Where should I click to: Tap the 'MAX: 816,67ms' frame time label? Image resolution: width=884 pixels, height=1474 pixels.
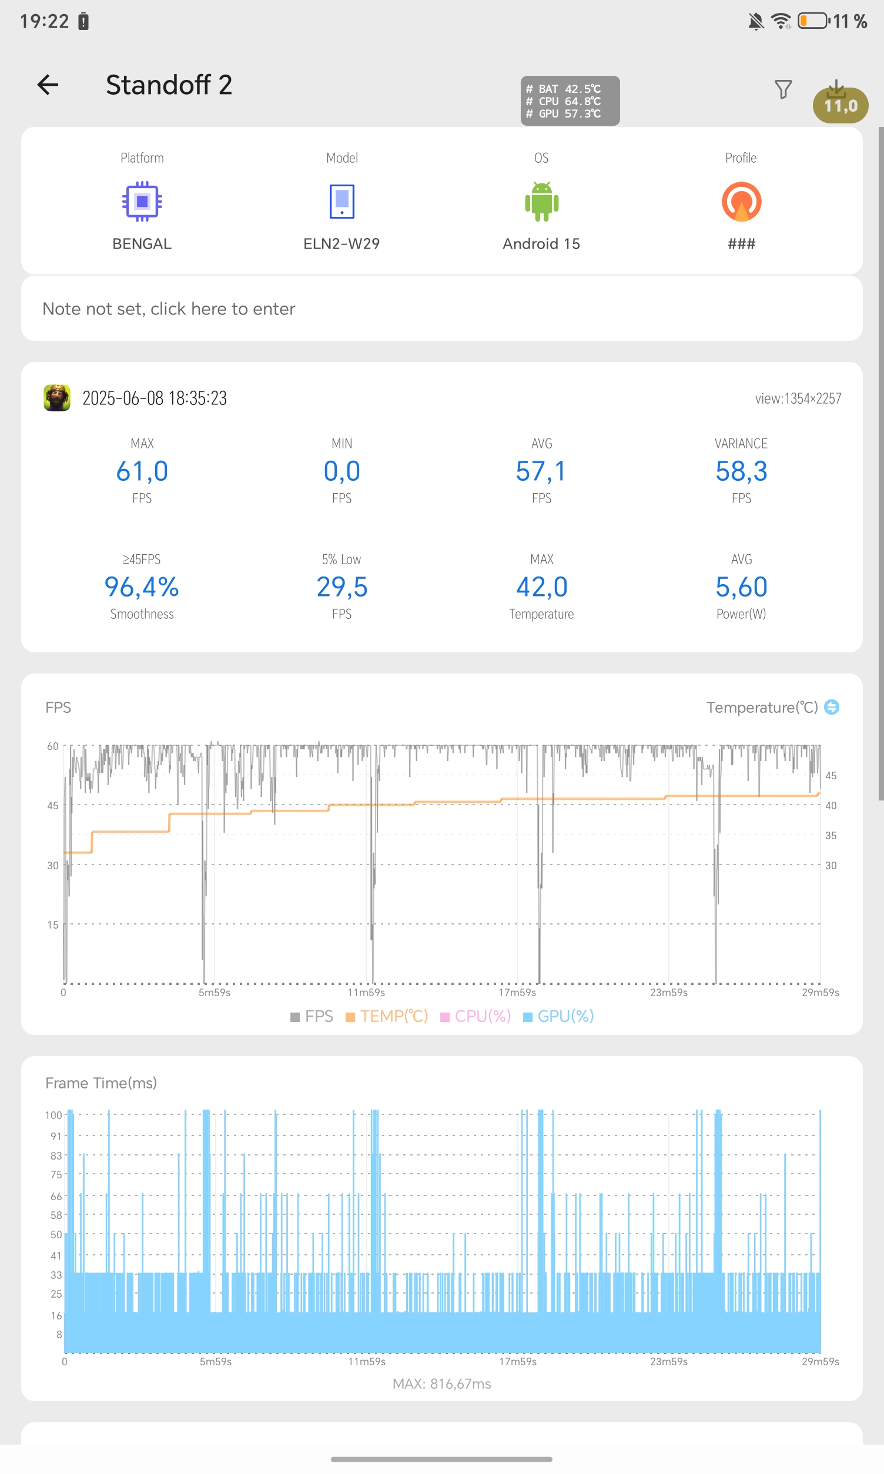pyautogui.click(x=441, y=1383)
